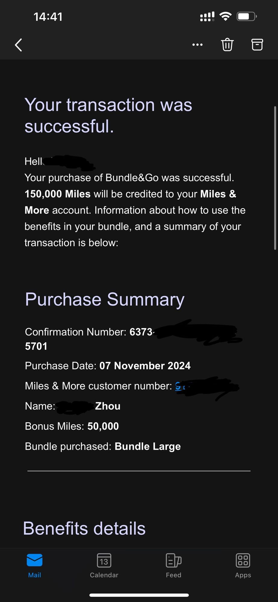278x602 pixels.
Task: Tap the cellular signal bars icon
Action: (x=207, y=17)
